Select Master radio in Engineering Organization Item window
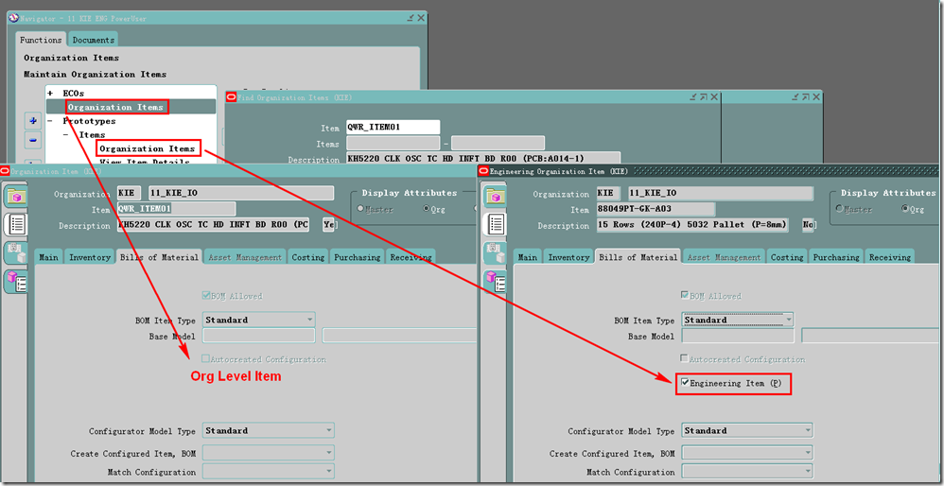The height and width of the screenshot is (486, 944). [x=839, y=209]
